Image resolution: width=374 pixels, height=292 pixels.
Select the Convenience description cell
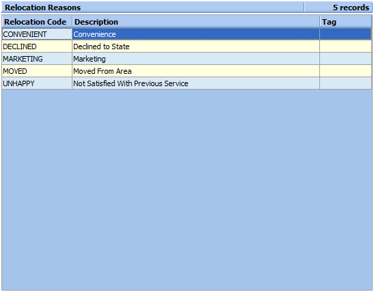tap(196, 34)
